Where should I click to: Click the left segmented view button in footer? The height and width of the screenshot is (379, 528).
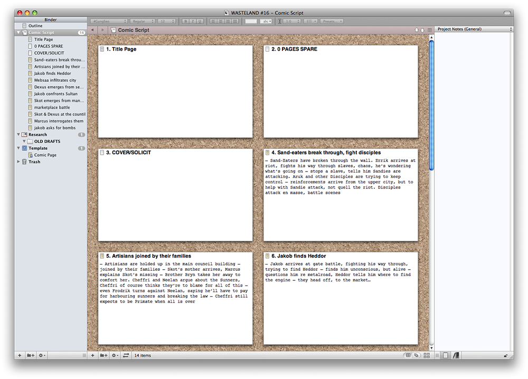pos(408,356)
